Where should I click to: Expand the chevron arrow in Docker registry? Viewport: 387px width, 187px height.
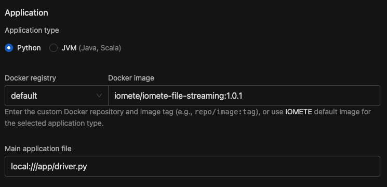(x=99, y=96)
